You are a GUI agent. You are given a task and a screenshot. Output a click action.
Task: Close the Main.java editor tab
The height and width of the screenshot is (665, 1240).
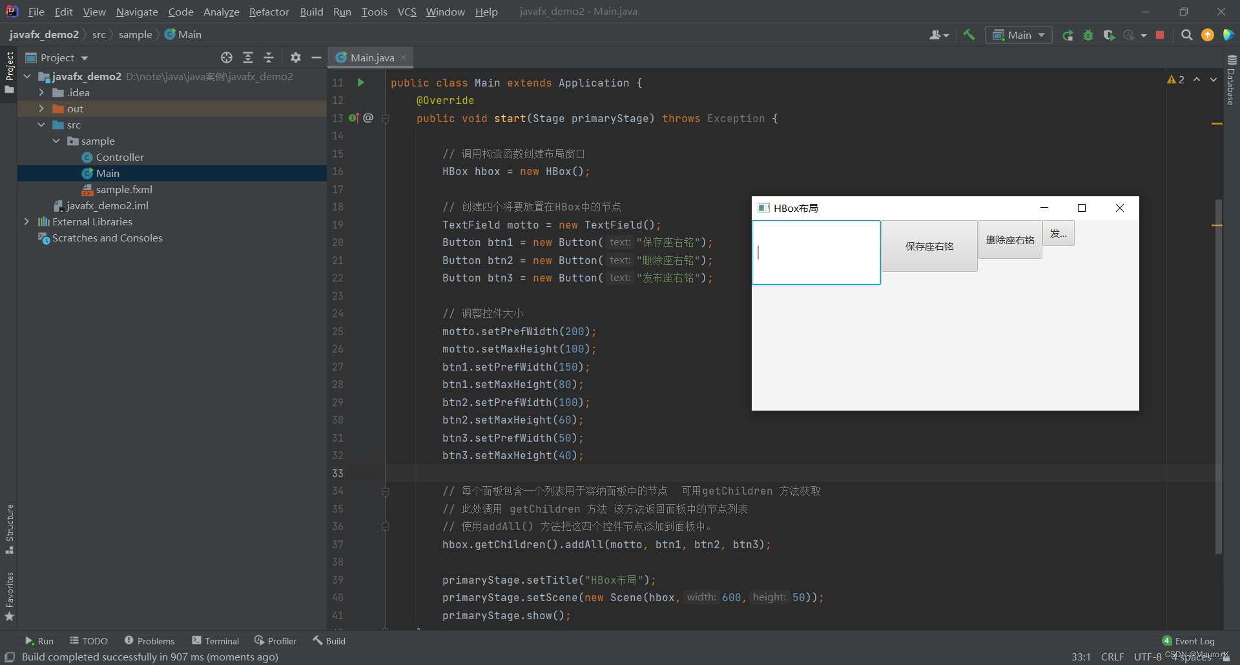(404, 57)
